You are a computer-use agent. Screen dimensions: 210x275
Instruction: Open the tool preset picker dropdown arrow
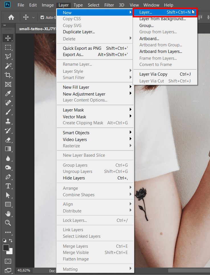[33, 18]
